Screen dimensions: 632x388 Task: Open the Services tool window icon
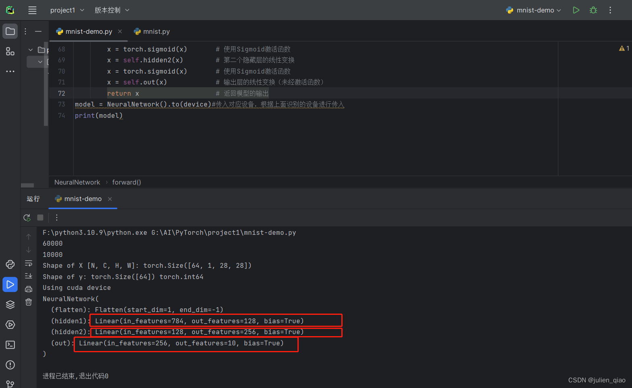point(10,324)
